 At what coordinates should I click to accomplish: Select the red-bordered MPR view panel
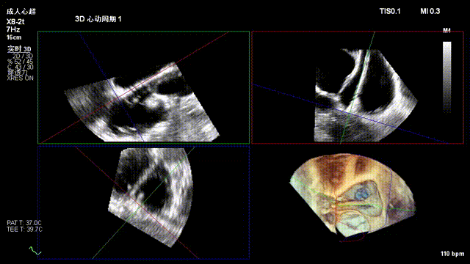pos(358,87)
